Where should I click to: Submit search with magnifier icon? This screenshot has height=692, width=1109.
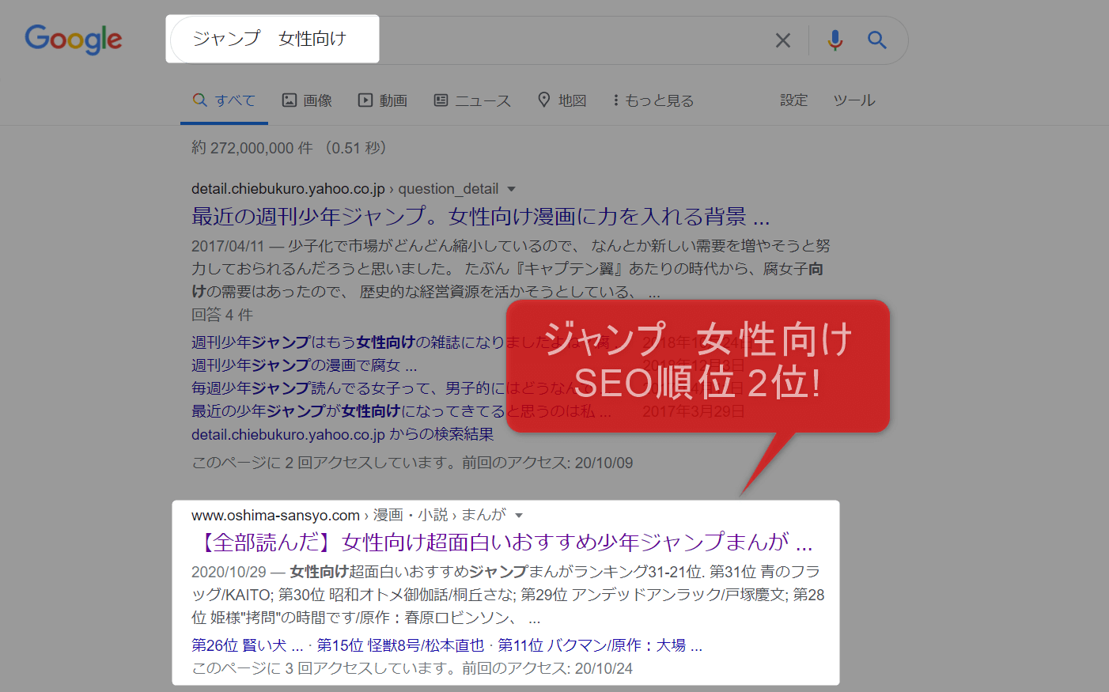(x=876, y=40)
